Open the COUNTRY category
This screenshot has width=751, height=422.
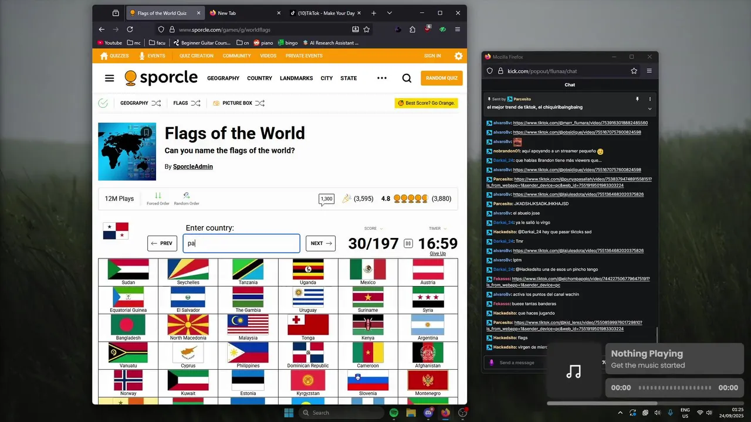[259, 78]
